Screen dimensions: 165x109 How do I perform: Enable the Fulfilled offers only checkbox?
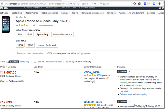8,62
